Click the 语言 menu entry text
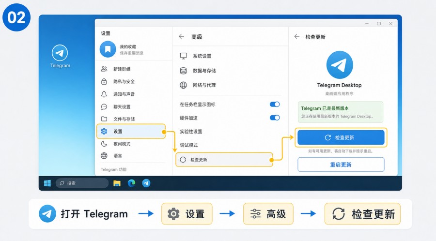The image size is (436, 241). (118, 156)
